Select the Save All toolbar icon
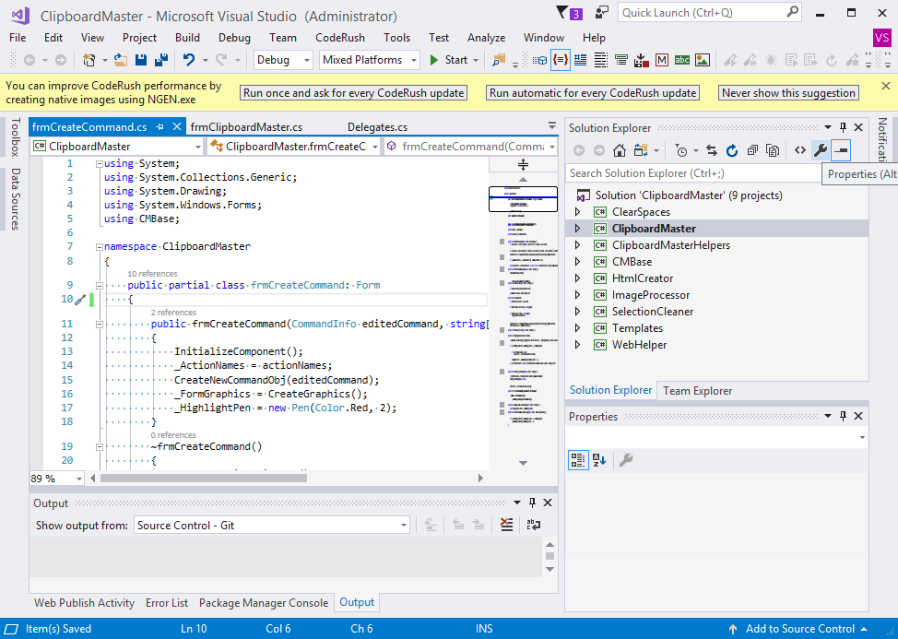Viewport: 898px width, 639px height. coord(162,58)
